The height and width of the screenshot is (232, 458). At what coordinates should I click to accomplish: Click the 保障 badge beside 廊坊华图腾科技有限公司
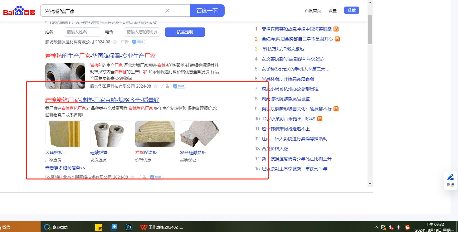tap(179, 86)
